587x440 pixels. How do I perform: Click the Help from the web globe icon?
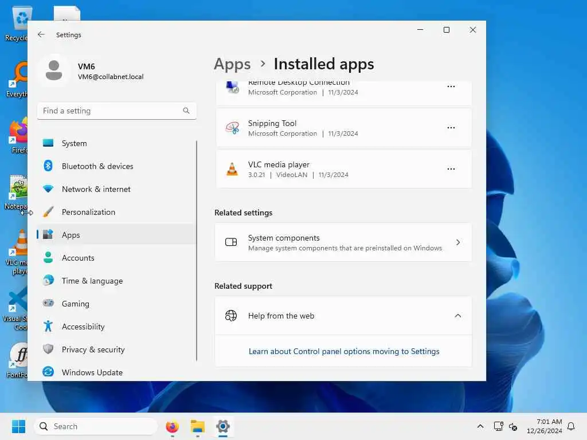pos(231,316)
